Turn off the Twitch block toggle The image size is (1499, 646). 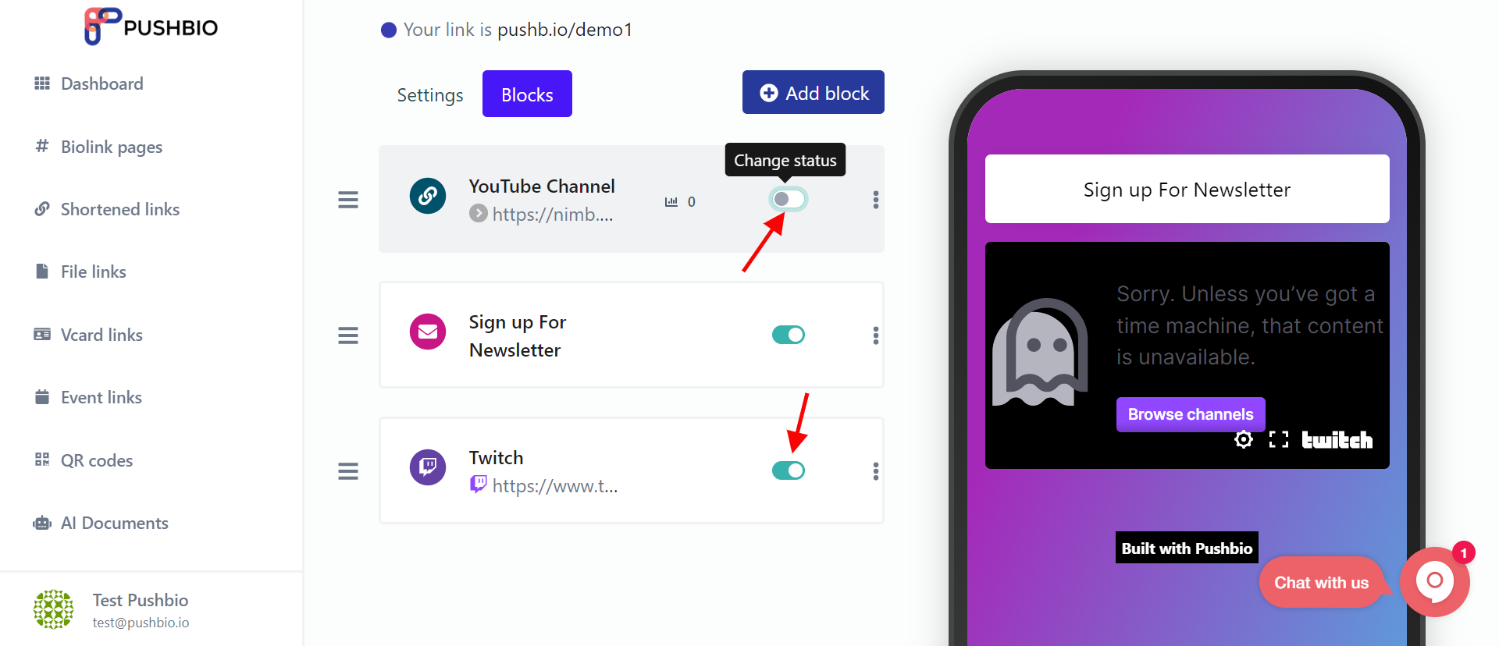tap(789, 470)
